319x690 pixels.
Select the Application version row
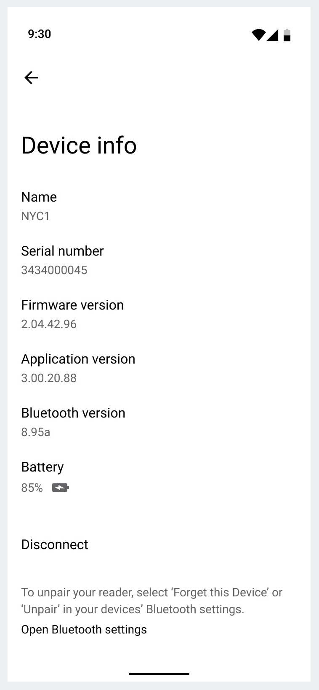pos(159,368)
